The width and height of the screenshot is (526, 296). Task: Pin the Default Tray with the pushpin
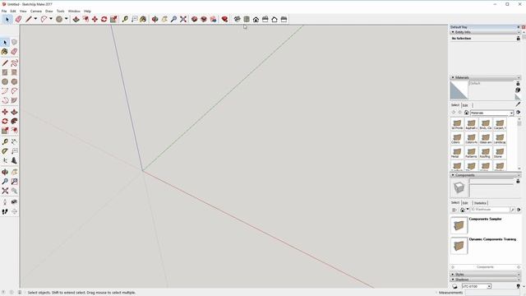coord(519,27)
